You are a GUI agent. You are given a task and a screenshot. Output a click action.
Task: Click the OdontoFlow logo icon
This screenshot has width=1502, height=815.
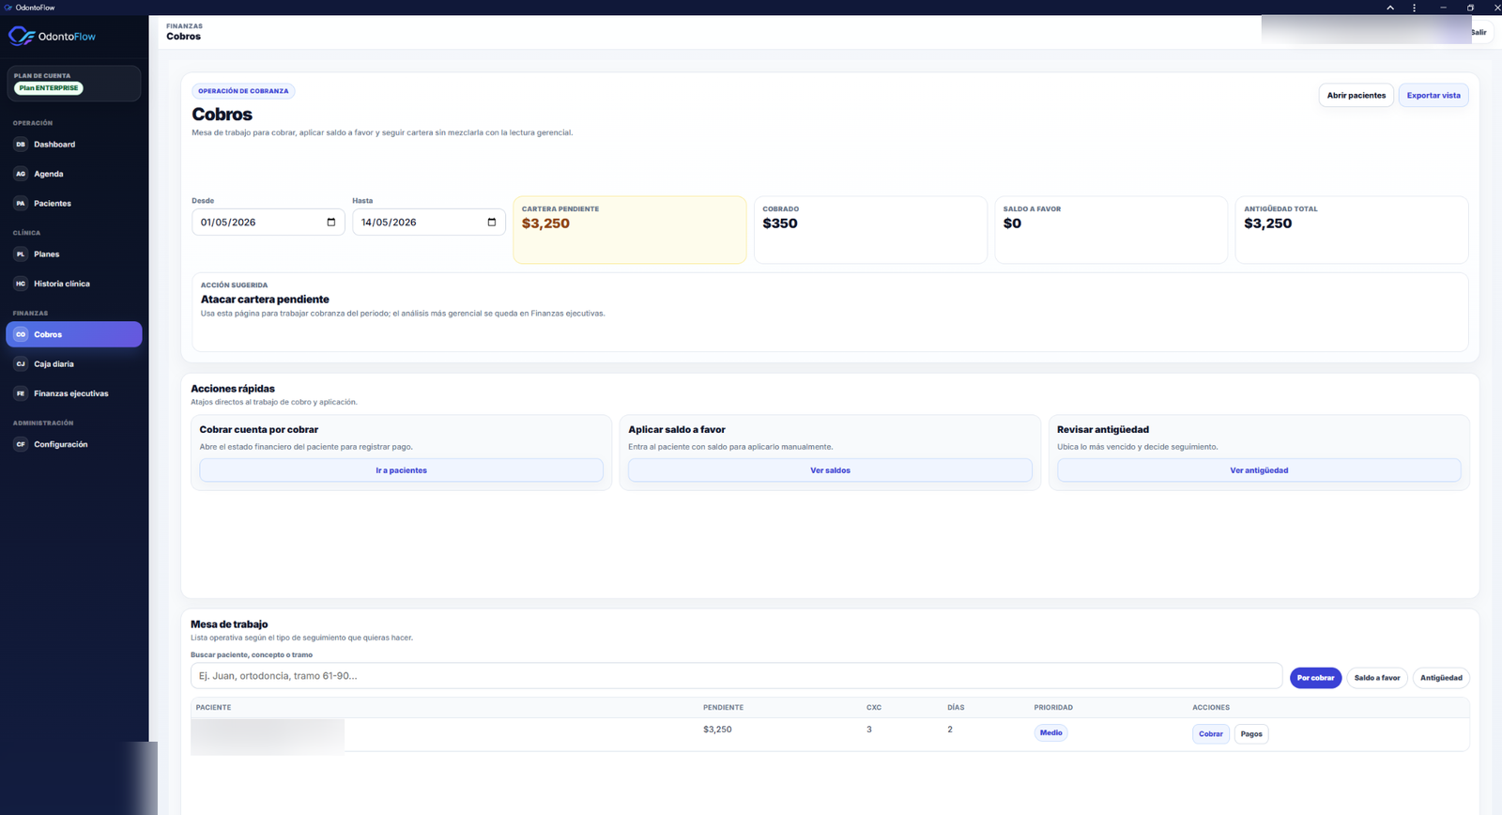pos(22,36)
